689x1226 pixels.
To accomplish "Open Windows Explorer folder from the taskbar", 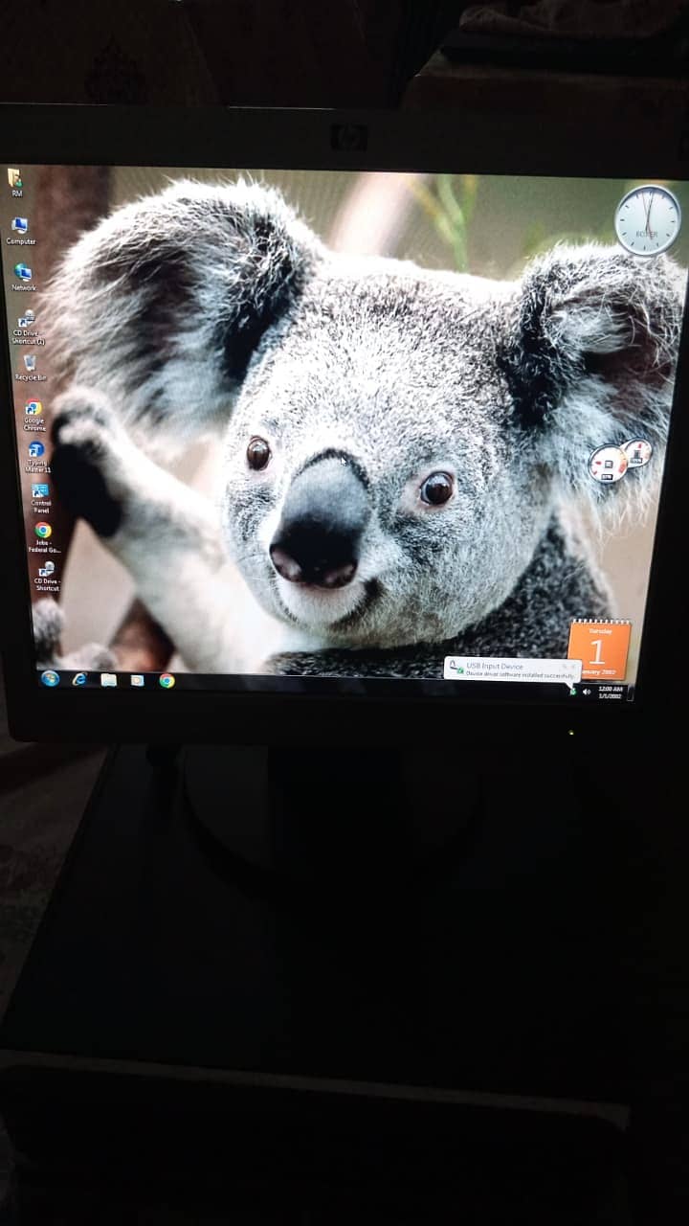I will pos(108,680).
